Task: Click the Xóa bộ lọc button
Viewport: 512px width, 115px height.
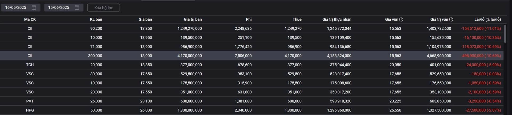Action: 103,8
